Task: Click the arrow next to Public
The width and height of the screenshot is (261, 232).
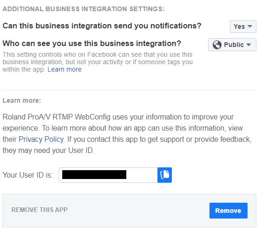Action: (x=248, y=45)
